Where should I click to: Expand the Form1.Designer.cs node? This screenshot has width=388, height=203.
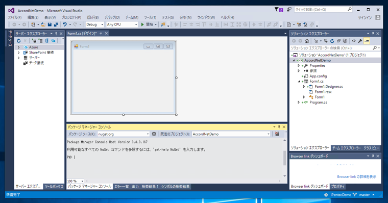tap(304, 87)
